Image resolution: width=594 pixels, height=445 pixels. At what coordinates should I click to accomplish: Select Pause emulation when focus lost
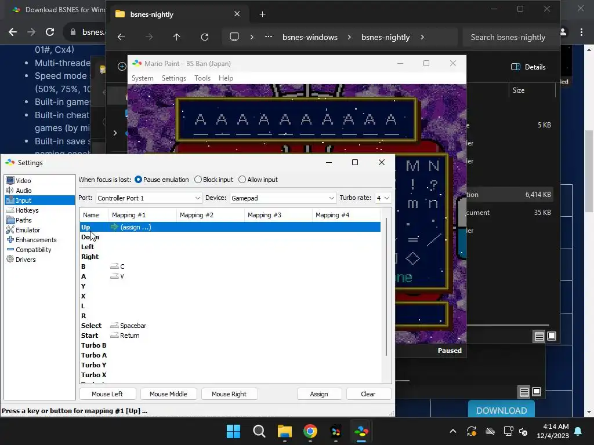point(162,180)
